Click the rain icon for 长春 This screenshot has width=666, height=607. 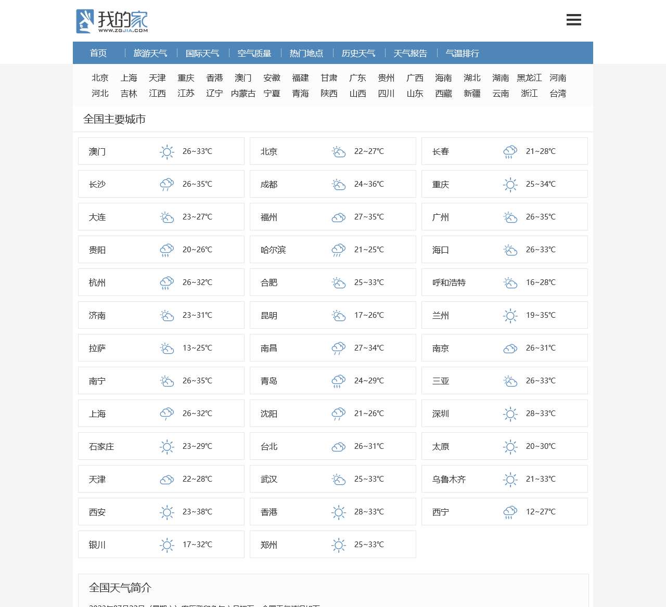[510, 152]
